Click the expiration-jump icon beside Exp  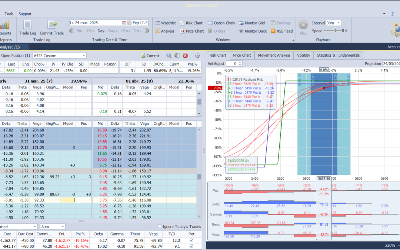coord(129,23)
